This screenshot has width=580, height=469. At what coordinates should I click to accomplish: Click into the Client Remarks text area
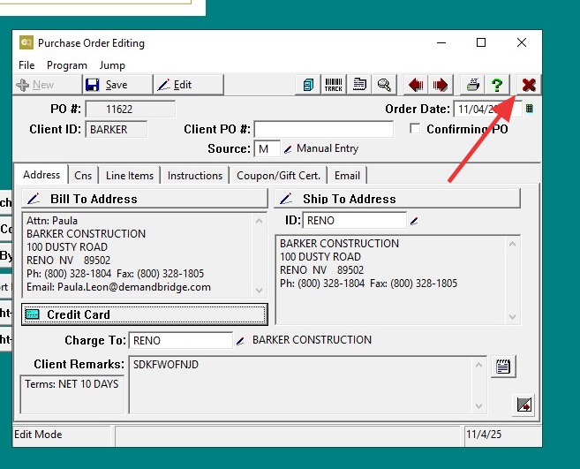coord(300,385)
